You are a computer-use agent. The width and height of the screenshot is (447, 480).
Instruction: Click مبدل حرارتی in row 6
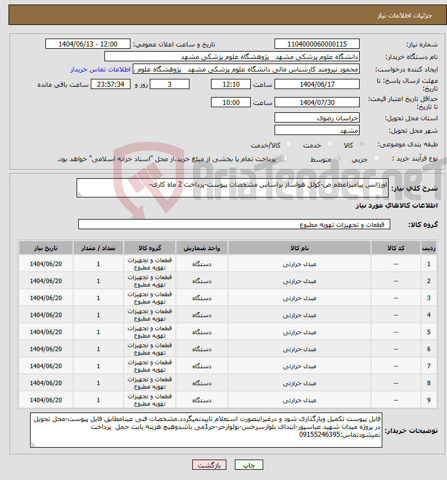click(x=299, y=349)
